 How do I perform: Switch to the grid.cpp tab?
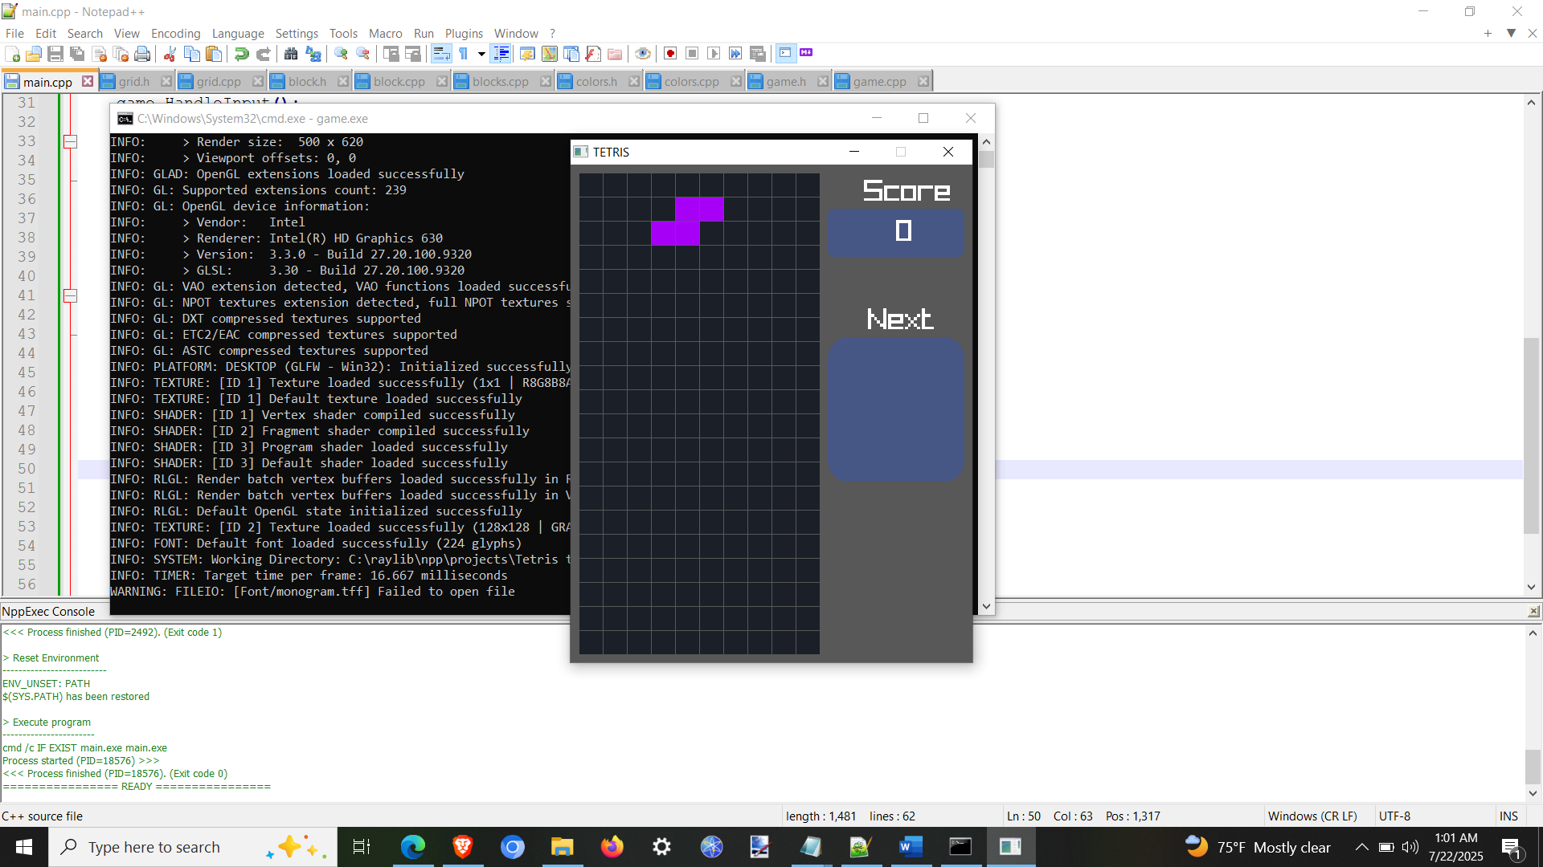pyautogui.click(x=219, y=82)
